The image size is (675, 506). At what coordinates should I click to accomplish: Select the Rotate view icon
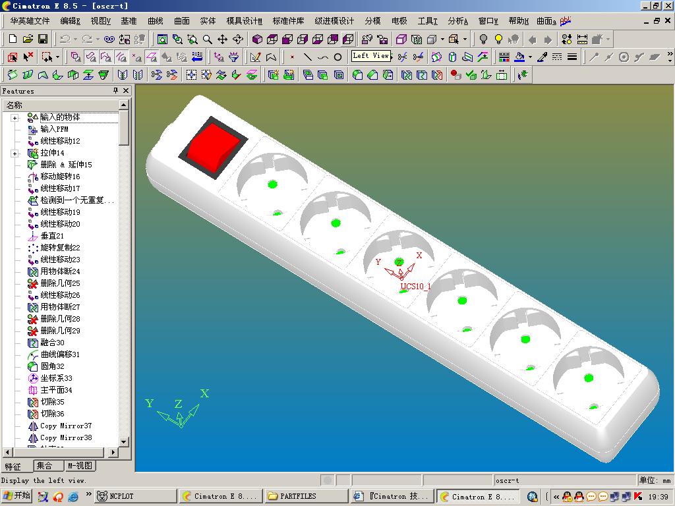(237, 40)
